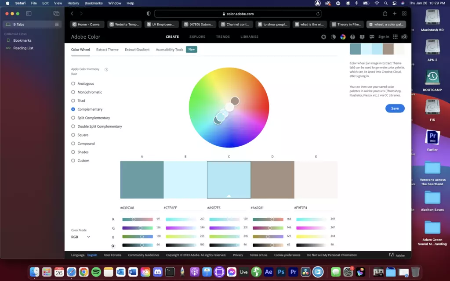Open Ableton Live from the dock
Viewport: 450px width, 281px height.
pos(244,272)
